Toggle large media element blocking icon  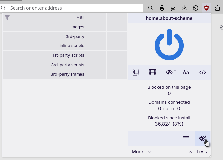[x=152, y=72]
